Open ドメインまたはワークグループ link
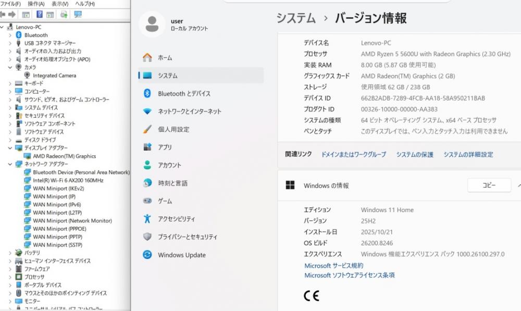The width and height of the screenshot is (521, 311). tap(354, 155)
